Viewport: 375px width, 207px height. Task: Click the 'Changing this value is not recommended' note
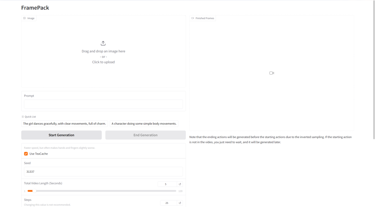tap(47, 205)
